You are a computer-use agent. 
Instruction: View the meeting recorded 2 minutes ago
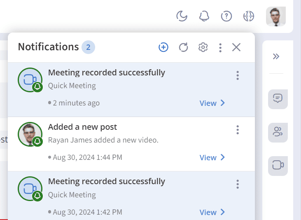point(212,103)
